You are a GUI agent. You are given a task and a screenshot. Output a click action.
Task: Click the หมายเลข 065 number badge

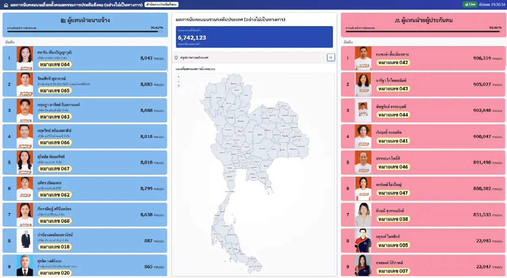point(55,91)
